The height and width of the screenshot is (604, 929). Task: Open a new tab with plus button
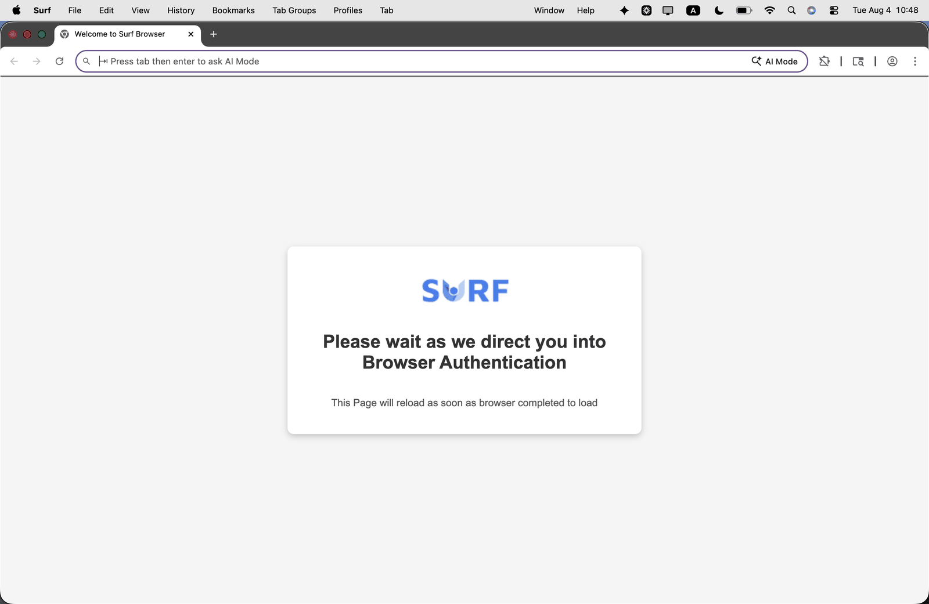(x=214, y=34)
